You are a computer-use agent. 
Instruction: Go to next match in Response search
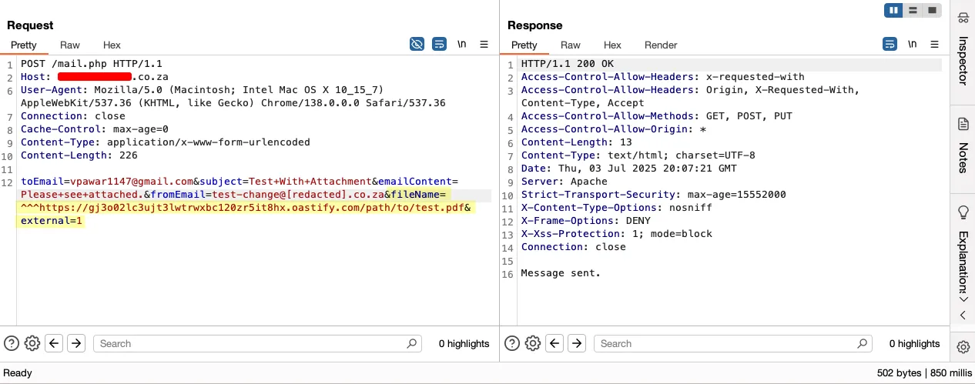pyautogui.click(x=576, y=343)
